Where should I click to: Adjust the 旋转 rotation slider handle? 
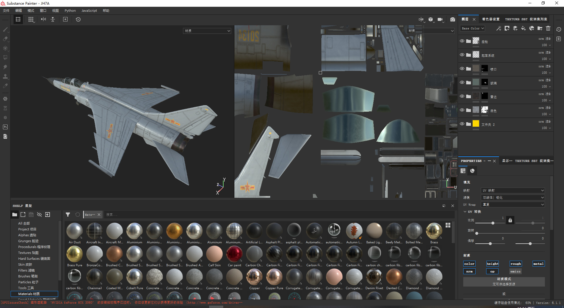477,233
